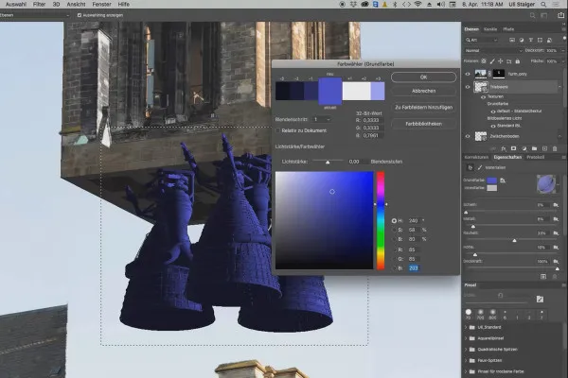This screenshot has width=568, height=378.
Task: Click the fx layer style icon
Action: (504, 148)
